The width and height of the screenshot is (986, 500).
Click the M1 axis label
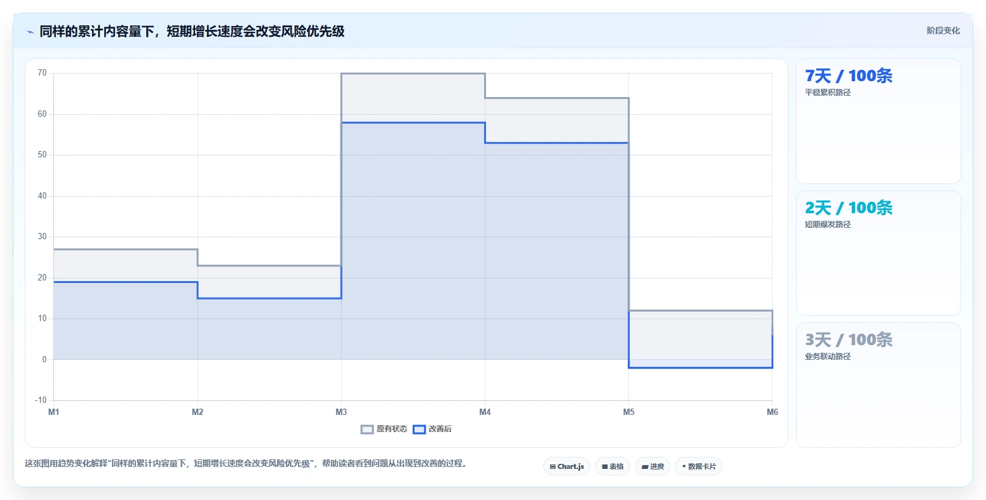54,412
